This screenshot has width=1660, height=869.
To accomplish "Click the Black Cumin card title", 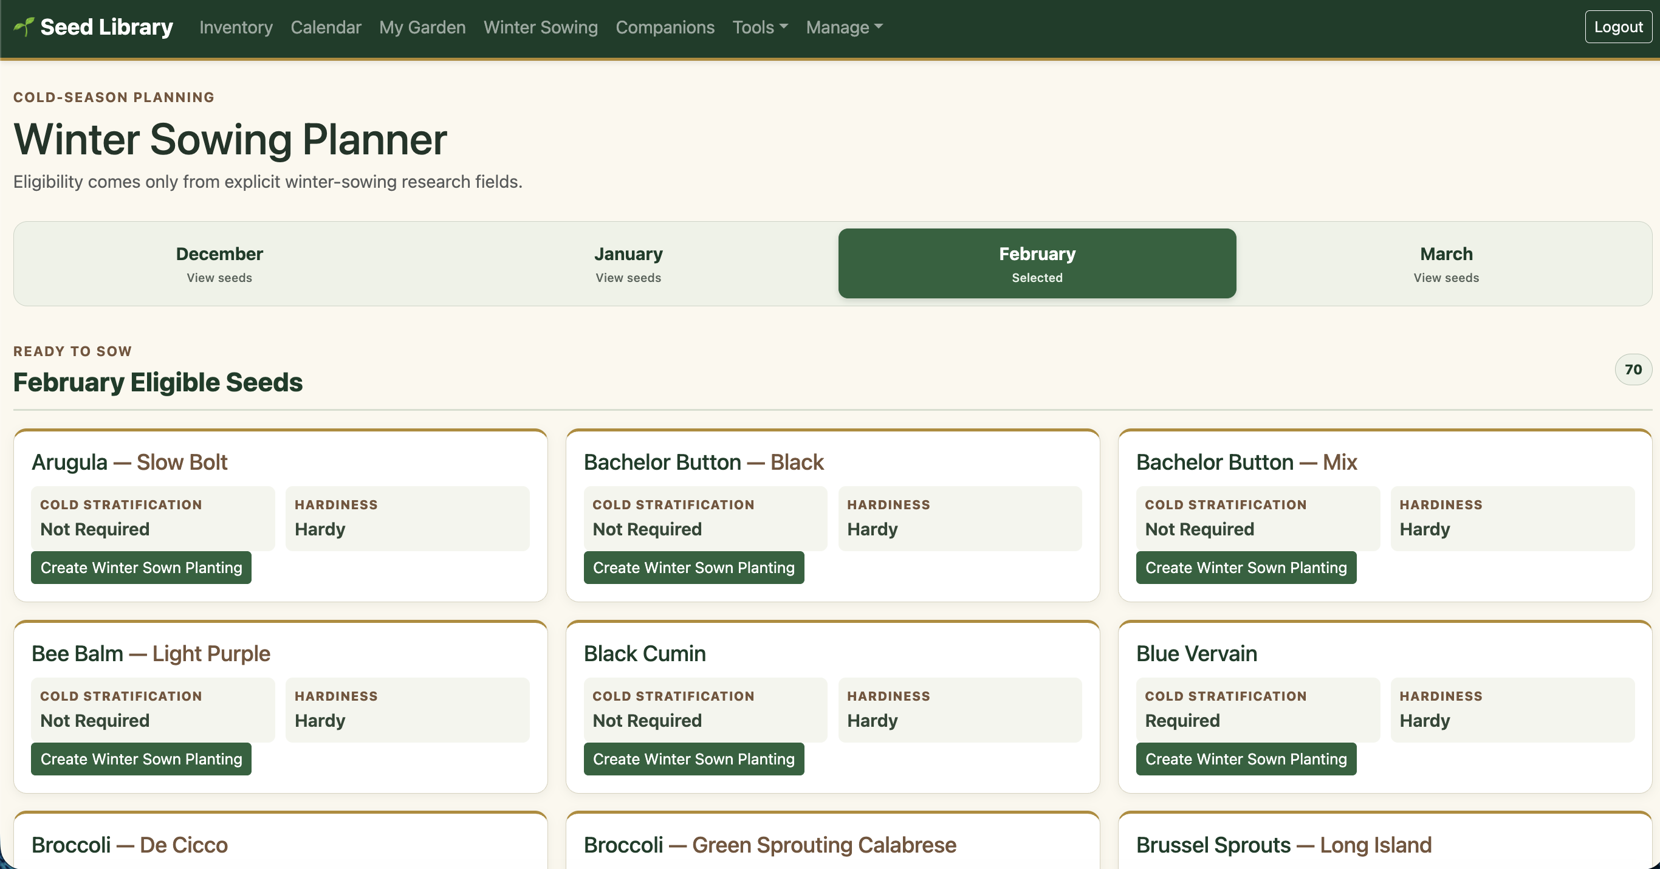I will click(x=645, y=654).
